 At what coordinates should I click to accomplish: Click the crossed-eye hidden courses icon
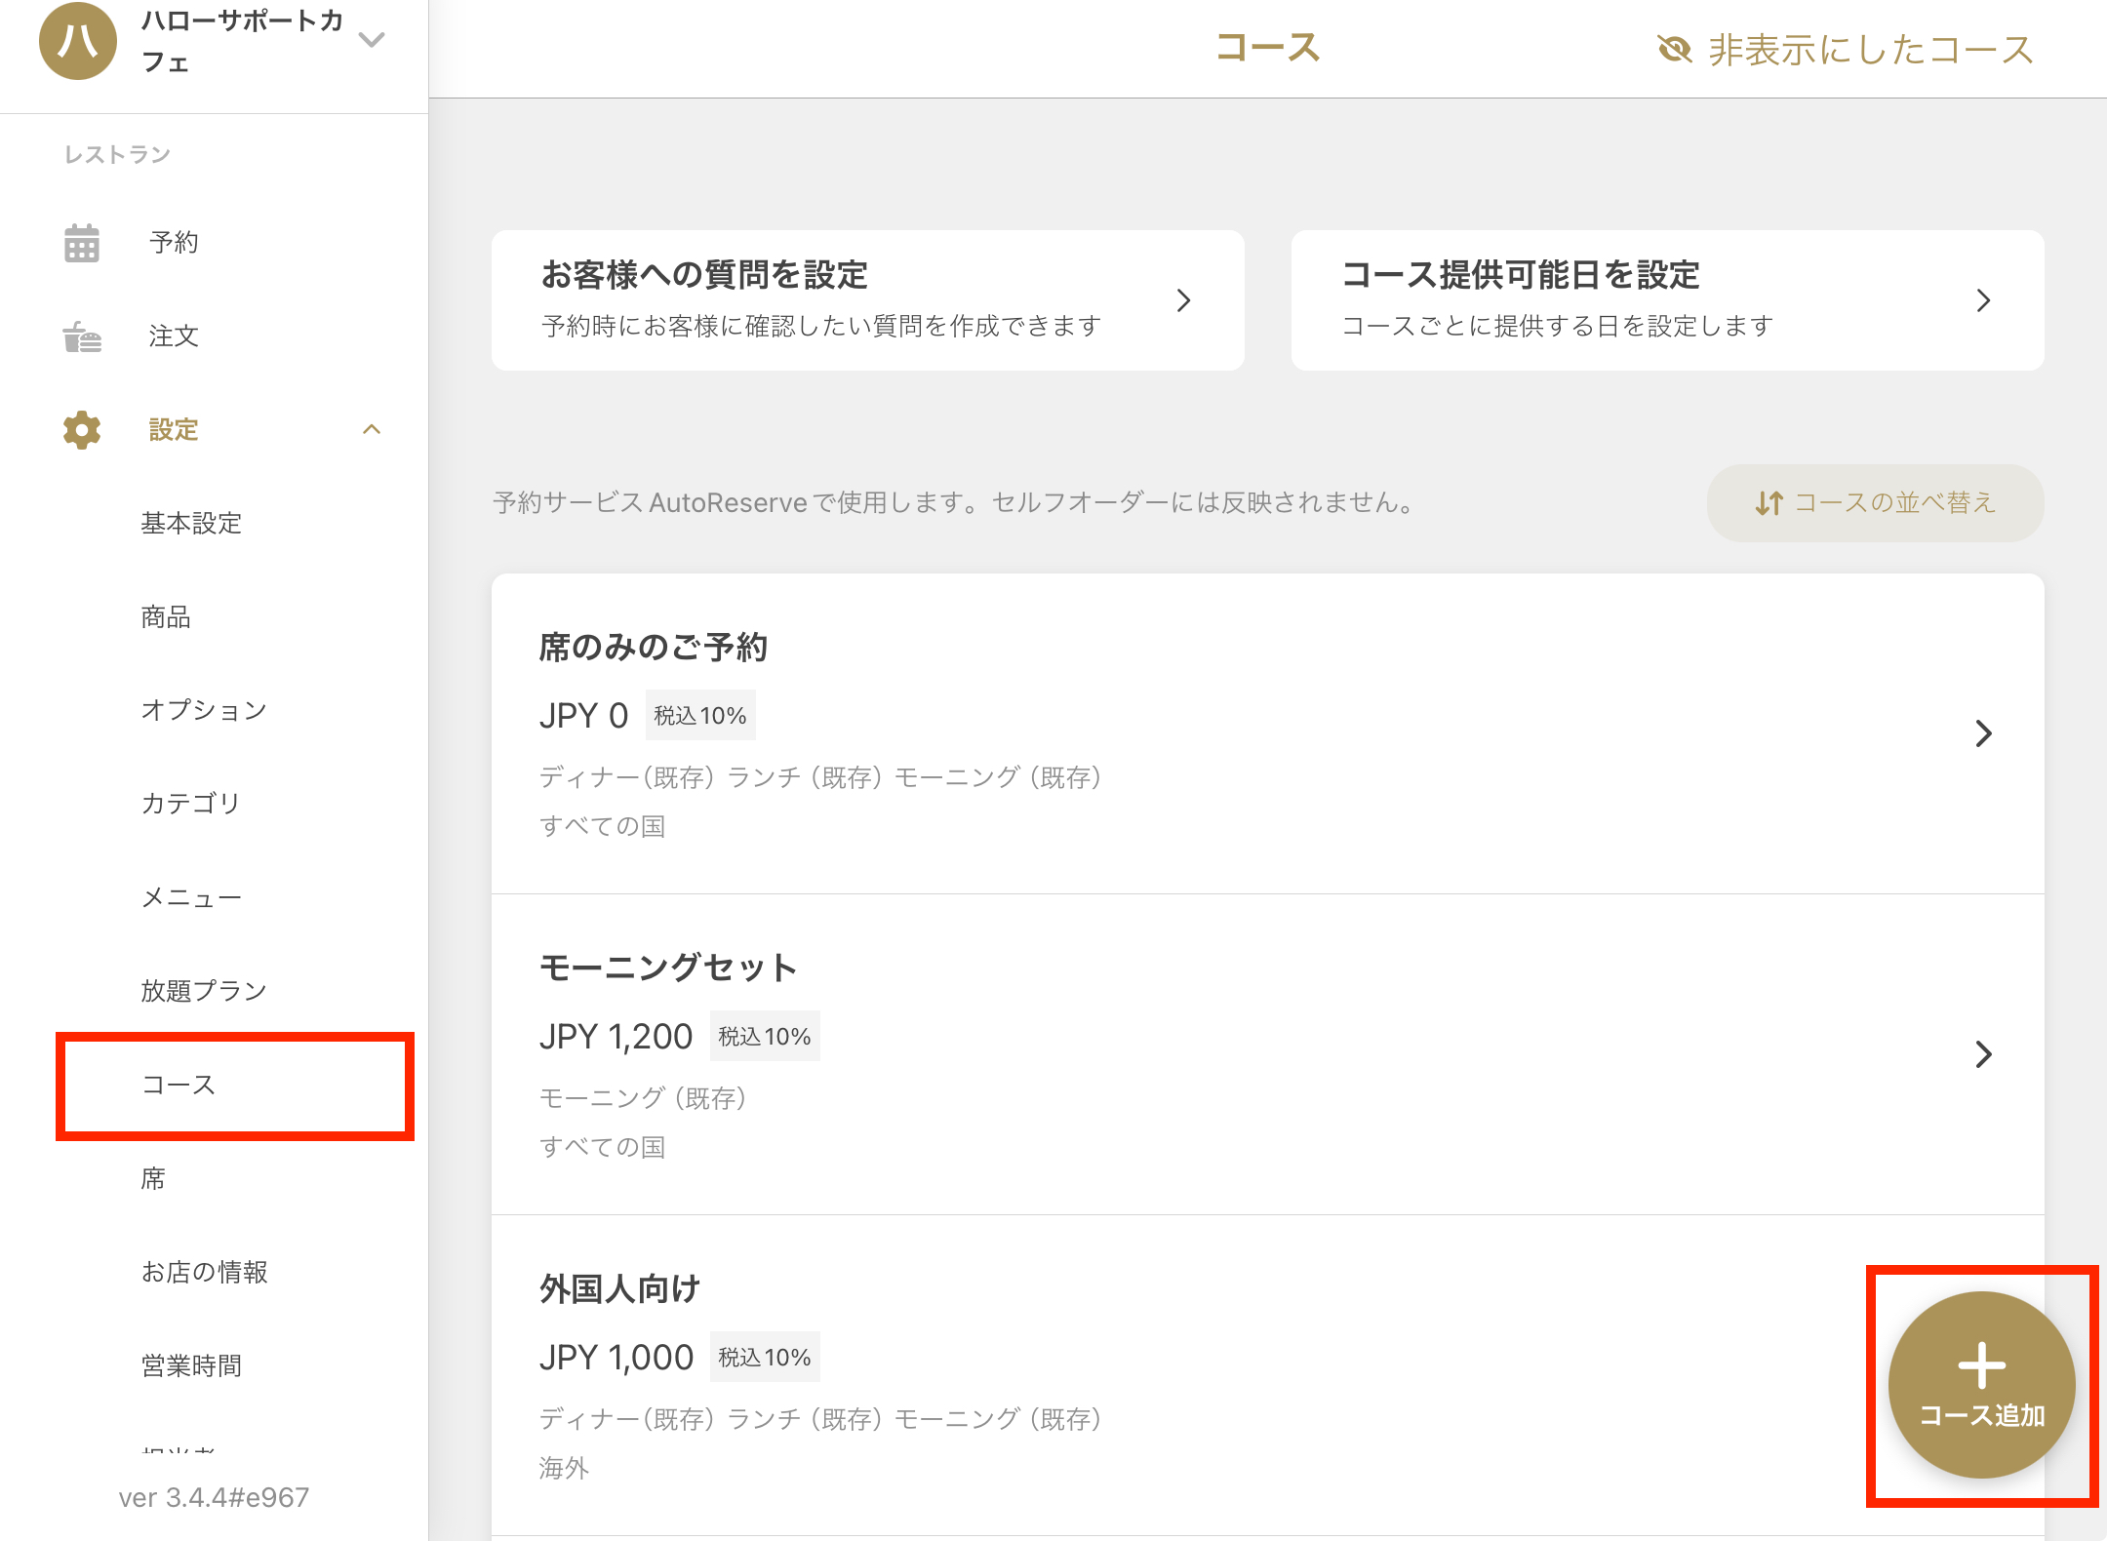tap(1674, 49)
